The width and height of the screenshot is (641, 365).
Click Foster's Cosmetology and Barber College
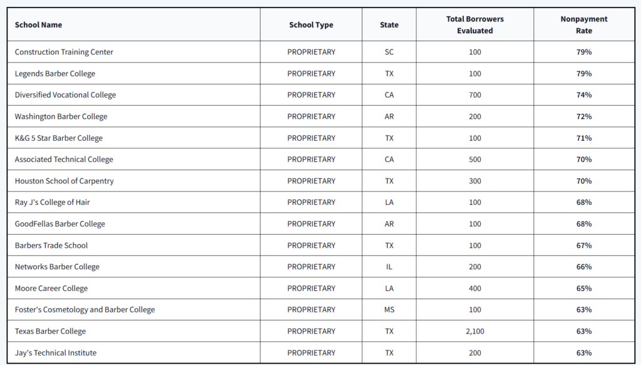coord(85,310)
